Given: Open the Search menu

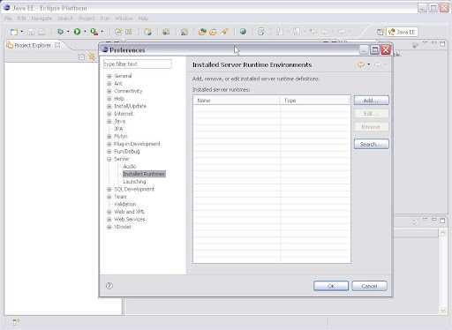Looking at the screenshot, I should (65, 19).
